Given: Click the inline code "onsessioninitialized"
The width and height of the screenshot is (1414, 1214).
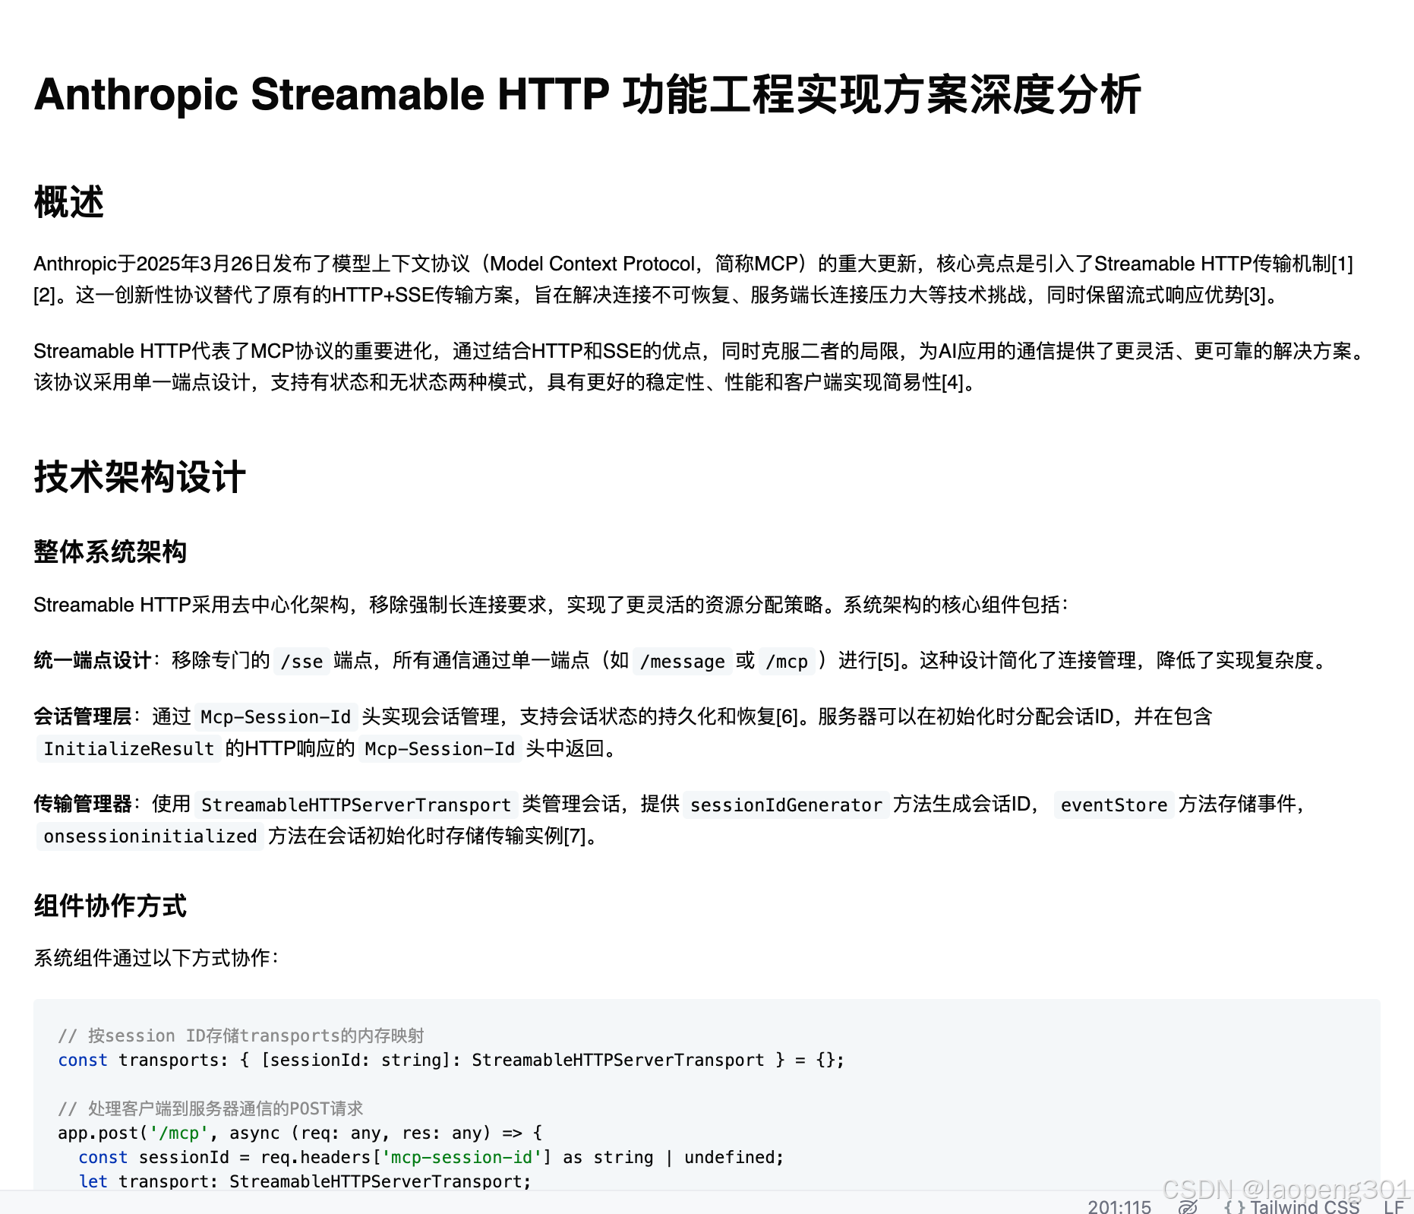Looking at the screenshot, I should point(150,836).
